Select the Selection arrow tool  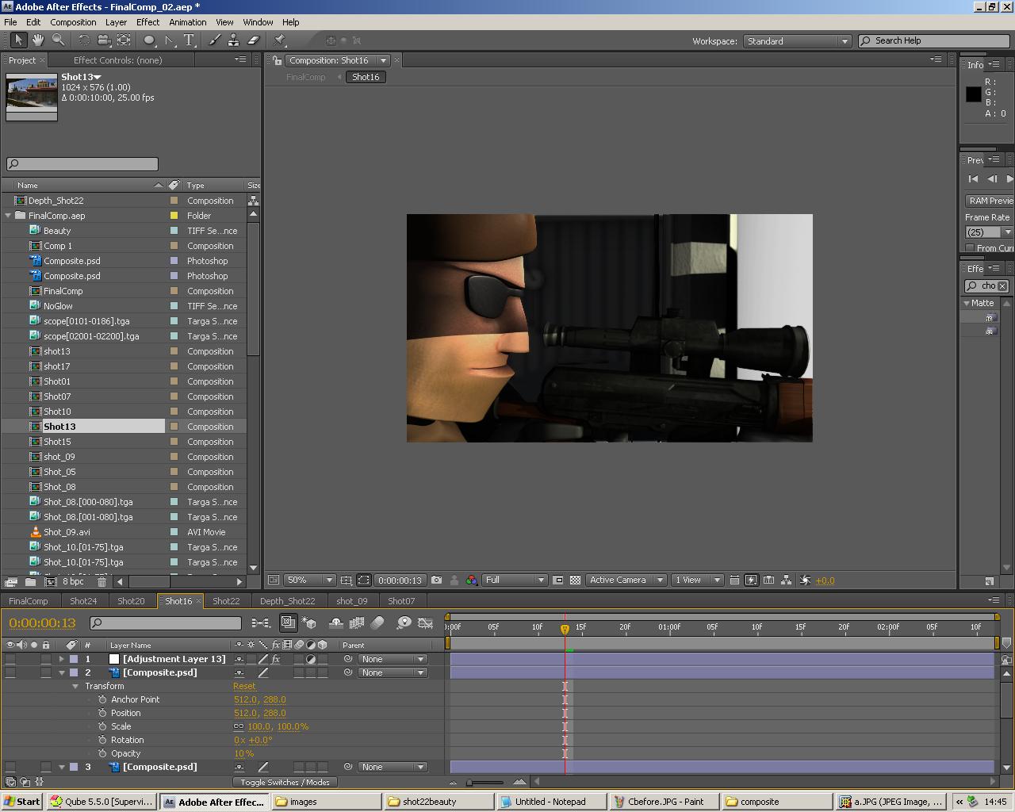point(18,40)
